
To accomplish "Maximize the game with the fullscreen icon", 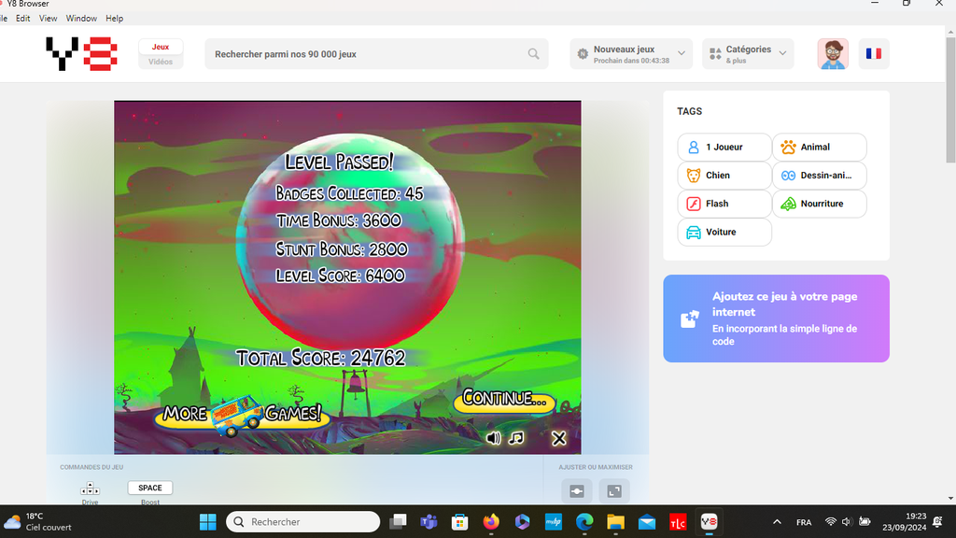I will coord(614,491).
